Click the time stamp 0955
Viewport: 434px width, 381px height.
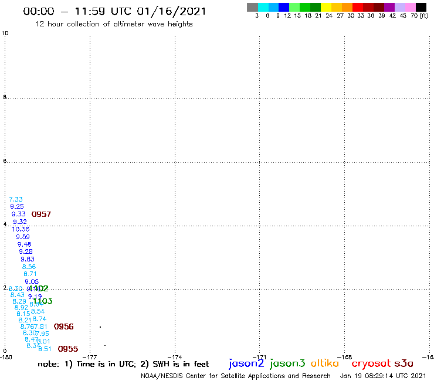click(x=68, y=349)
